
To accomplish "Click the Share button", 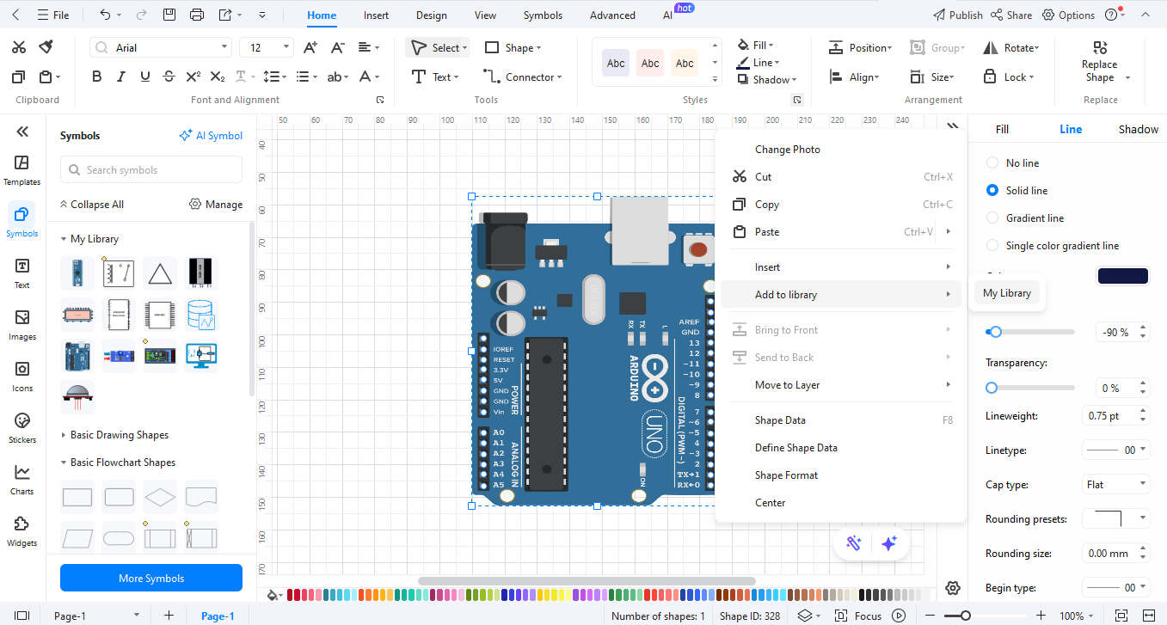I will point(1011,15).
